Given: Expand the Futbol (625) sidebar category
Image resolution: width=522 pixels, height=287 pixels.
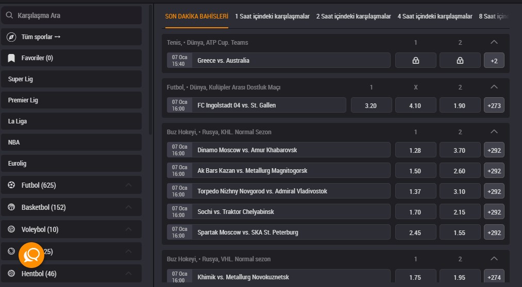Looking at the screenshot, I should pos(128,185).
